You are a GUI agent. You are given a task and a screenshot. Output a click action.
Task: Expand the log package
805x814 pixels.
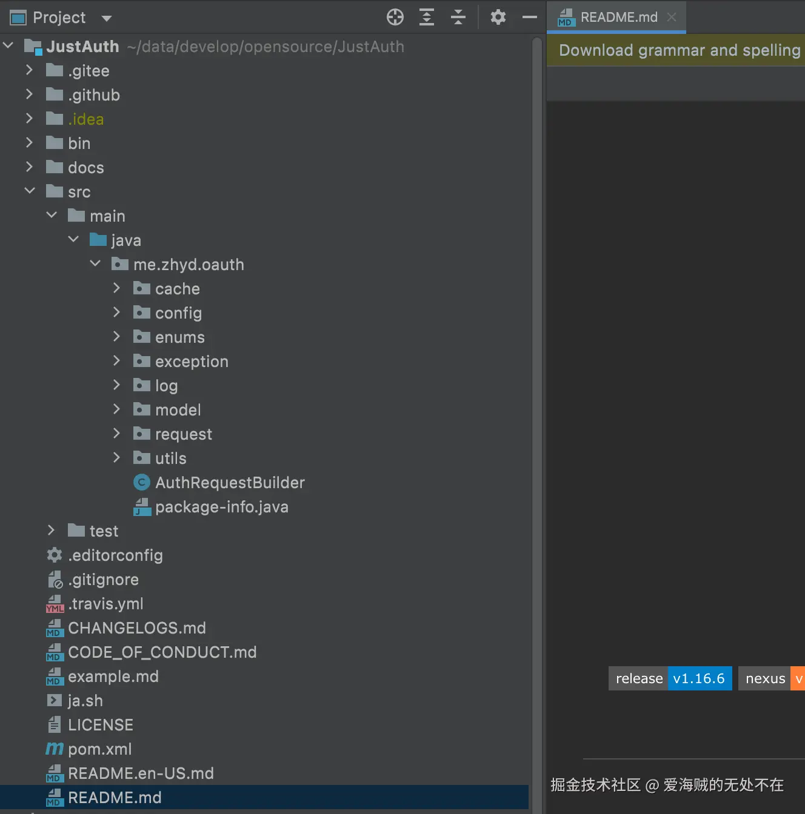117,385
